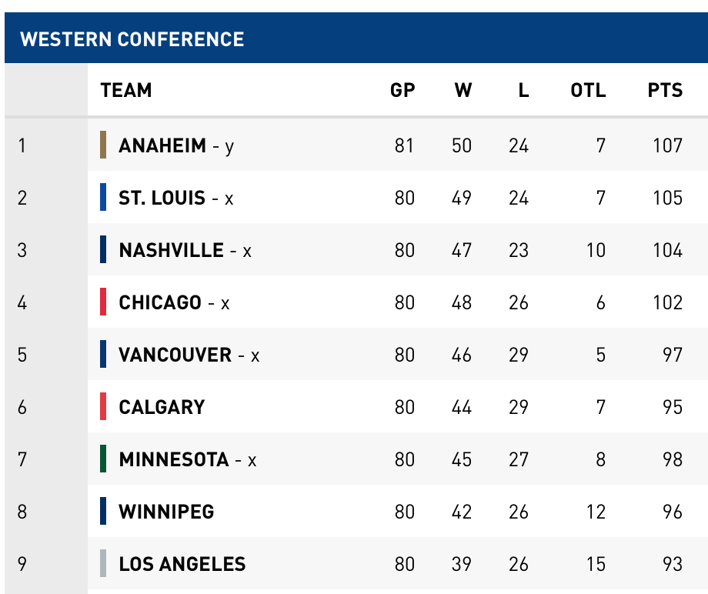Open the St. Louis team row
This screenshot has height=594, width=708.
coord(162,198)
